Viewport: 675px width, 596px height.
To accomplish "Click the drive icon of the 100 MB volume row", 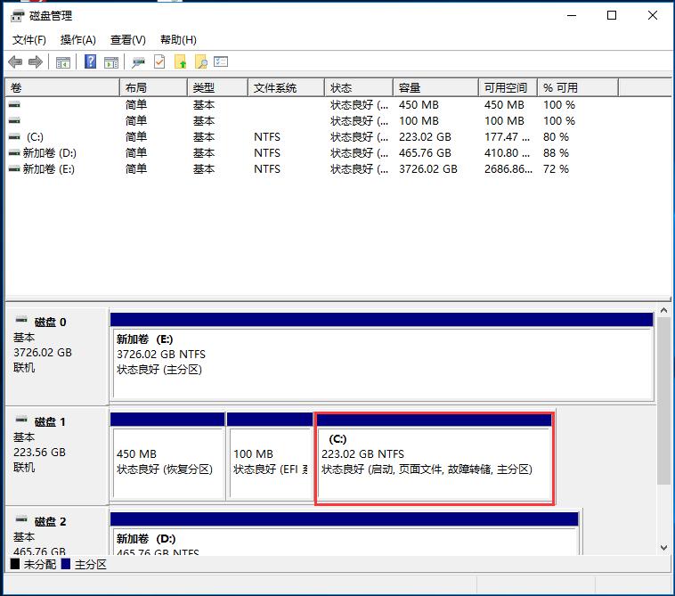I will click(x=14, y=120).
